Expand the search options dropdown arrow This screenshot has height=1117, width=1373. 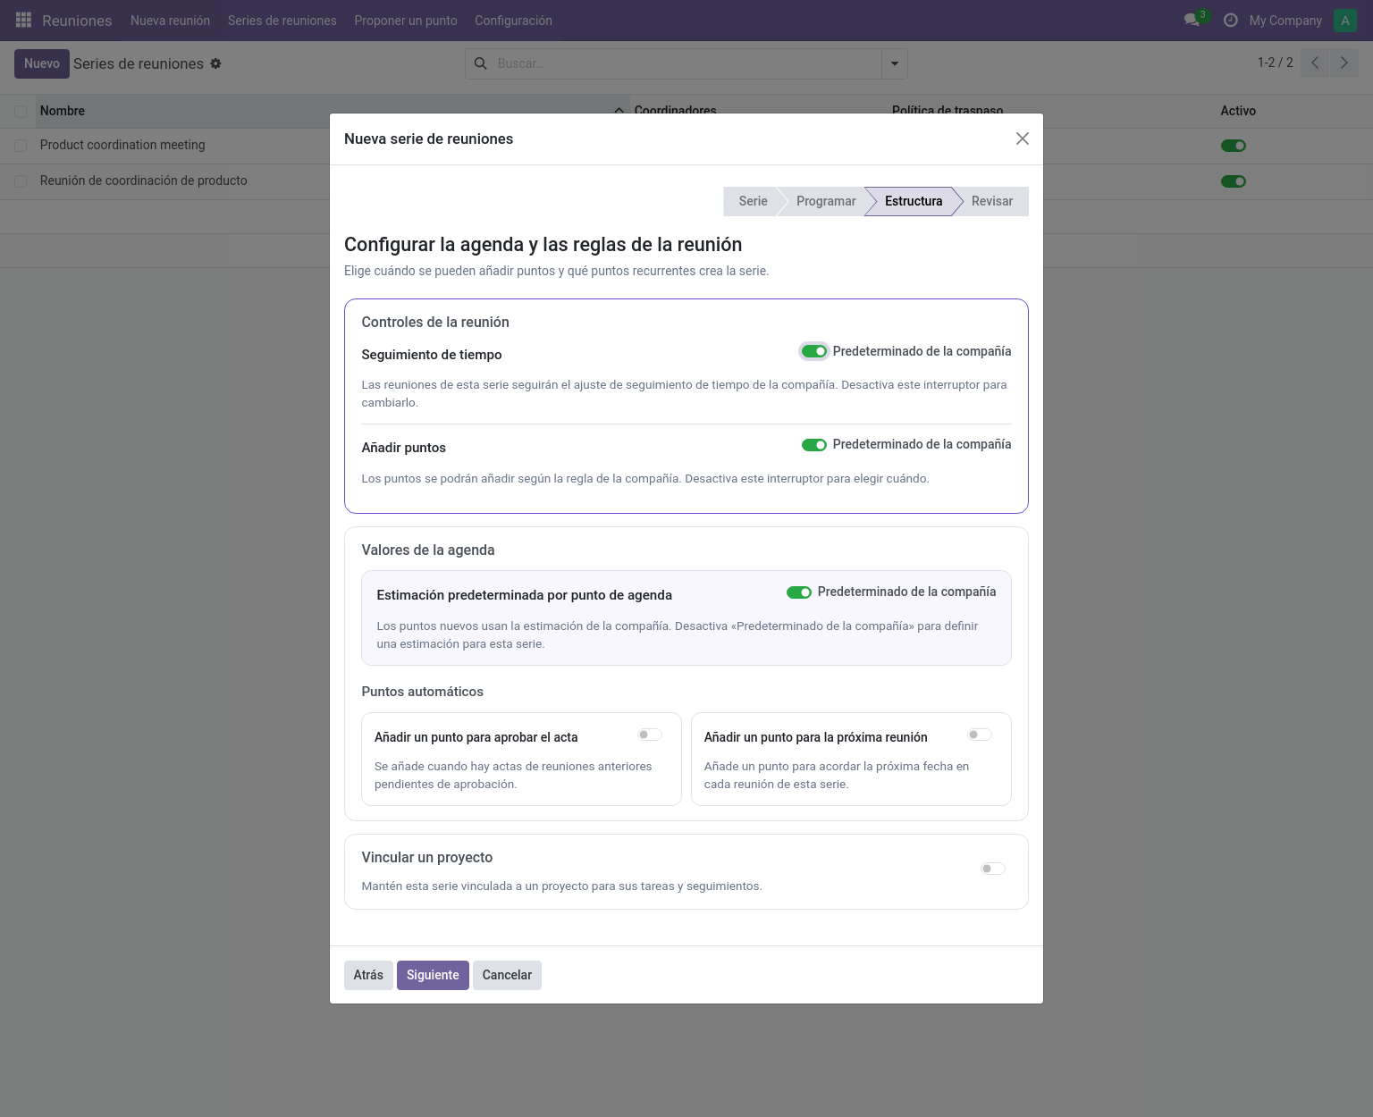(895, 63)
